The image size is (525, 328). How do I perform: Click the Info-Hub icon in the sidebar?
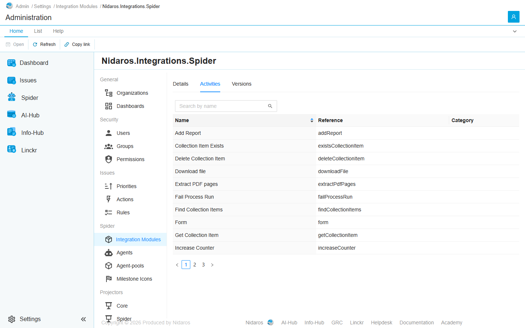(x=12, y=132)
